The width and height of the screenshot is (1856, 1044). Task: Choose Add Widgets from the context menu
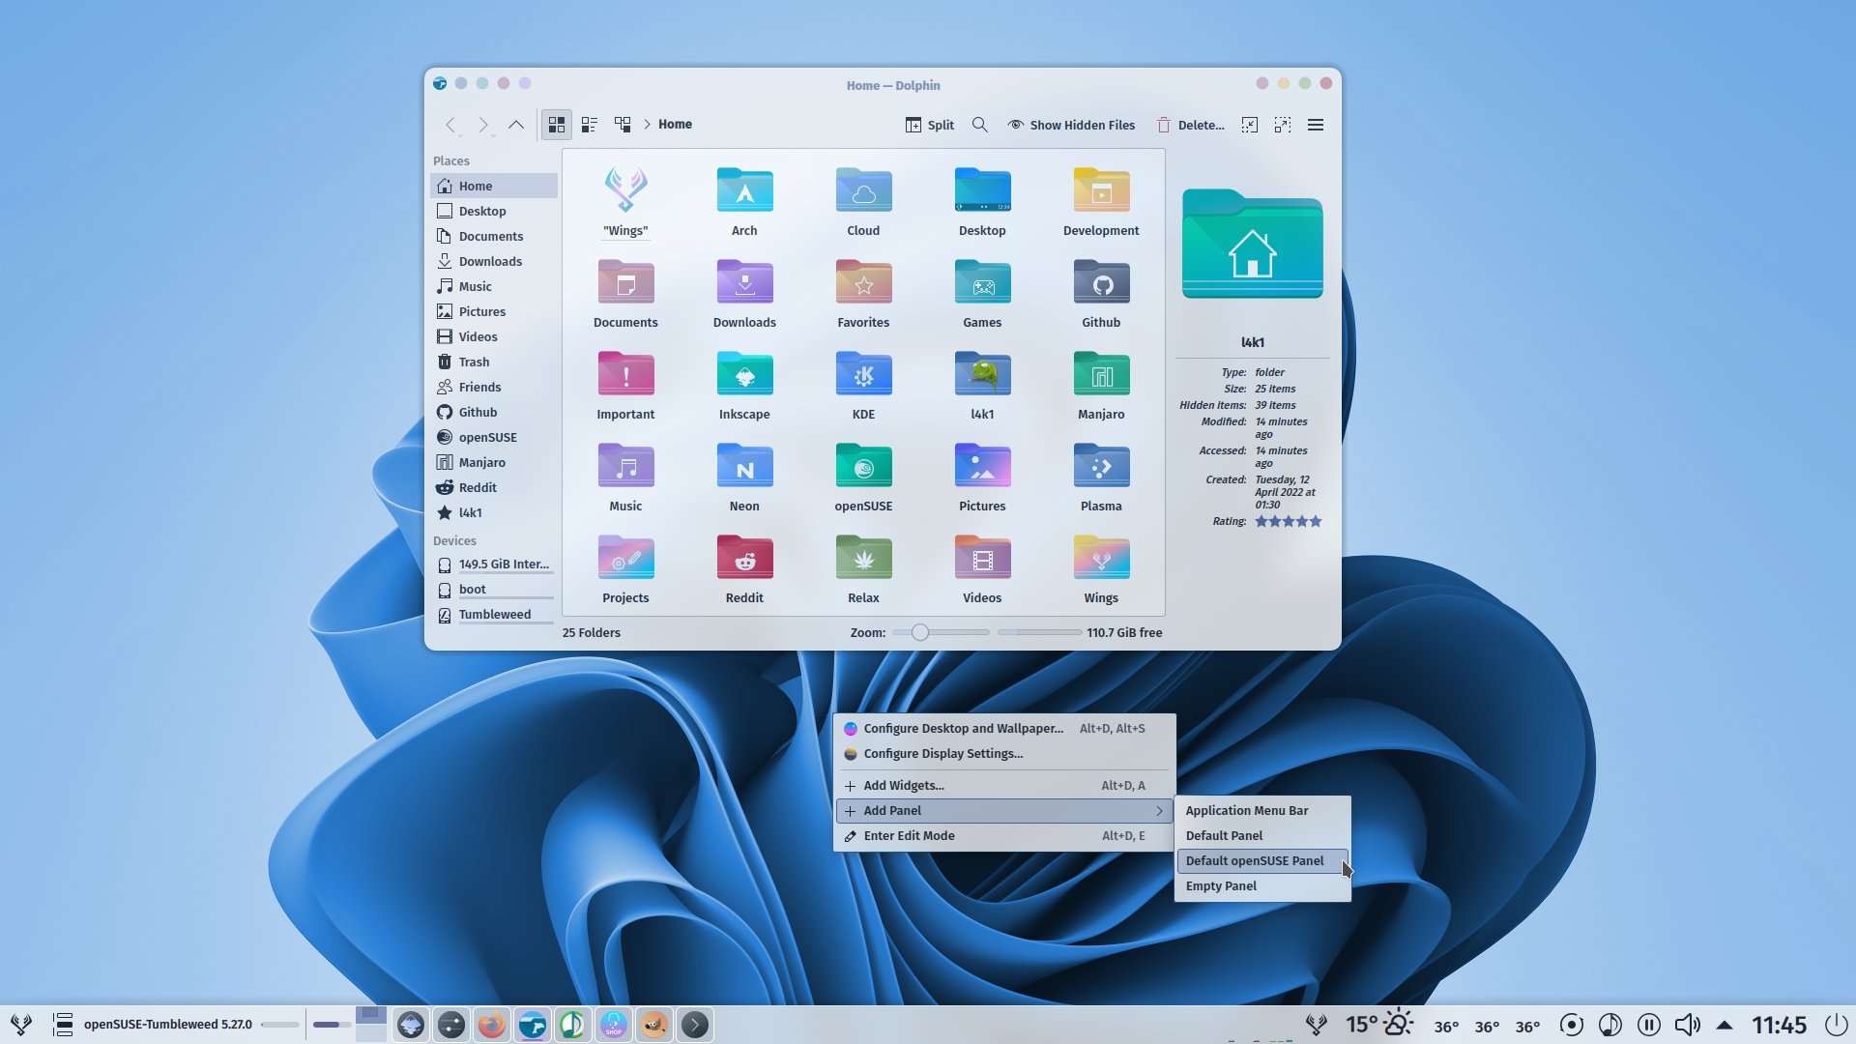[903, 785]
